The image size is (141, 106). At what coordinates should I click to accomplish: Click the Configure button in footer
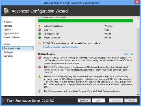click(x=116, y=100)
